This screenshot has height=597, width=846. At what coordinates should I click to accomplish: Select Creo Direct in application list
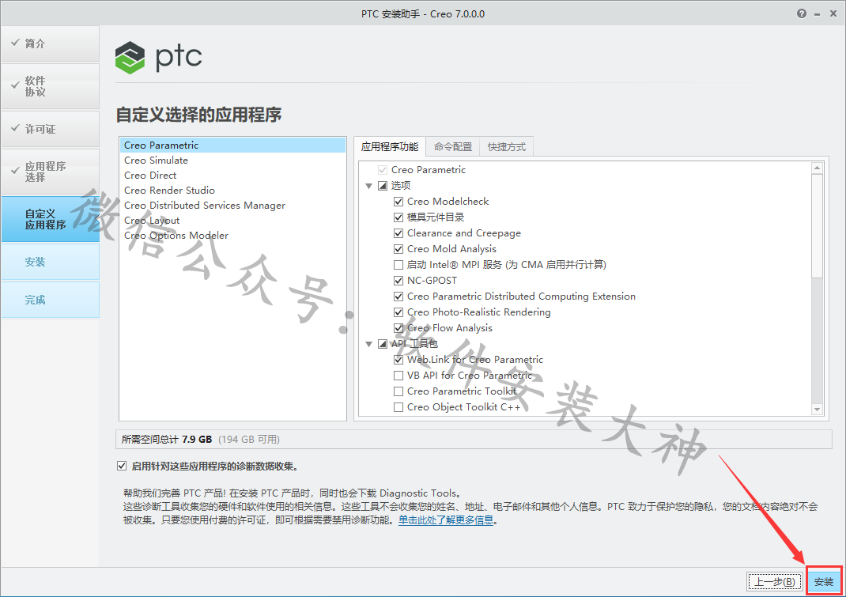click(232, 176)
